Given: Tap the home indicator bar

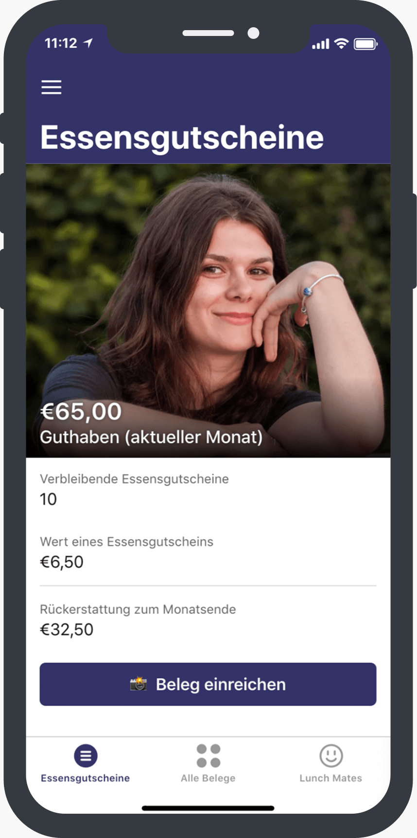Looking at the screenshot, I should pyautogui.click(x=208, y=808).
